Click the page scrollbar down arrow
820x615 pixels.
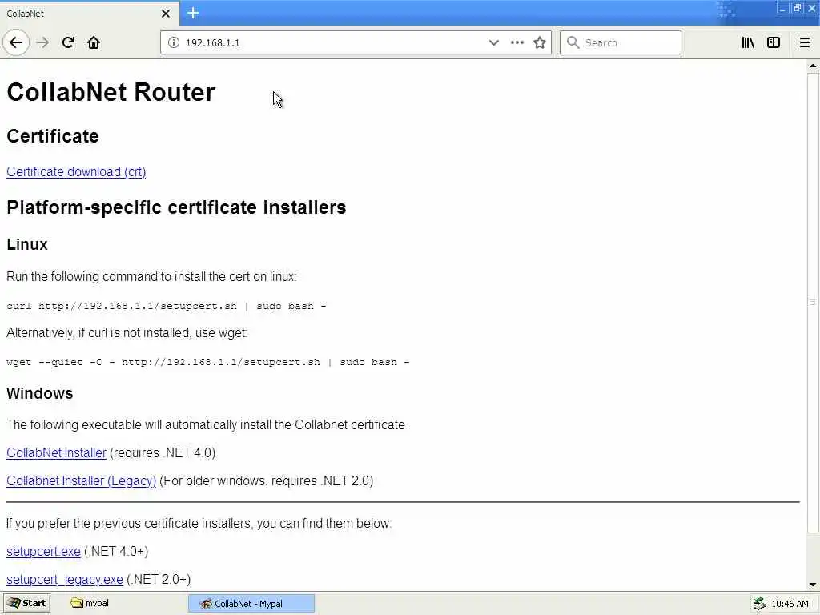pos(813,584)
